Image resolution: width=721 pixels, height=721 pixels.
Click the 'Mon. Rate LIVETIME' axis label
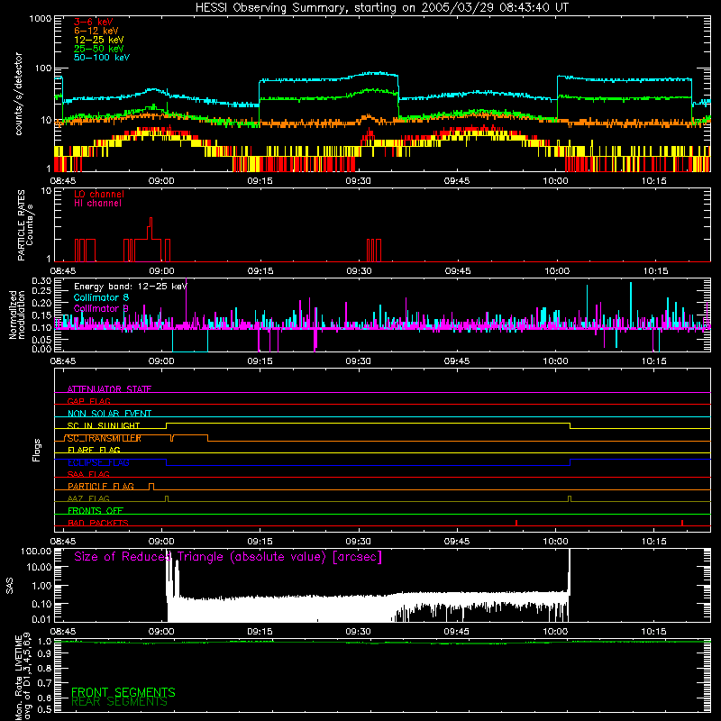point(18,678)
